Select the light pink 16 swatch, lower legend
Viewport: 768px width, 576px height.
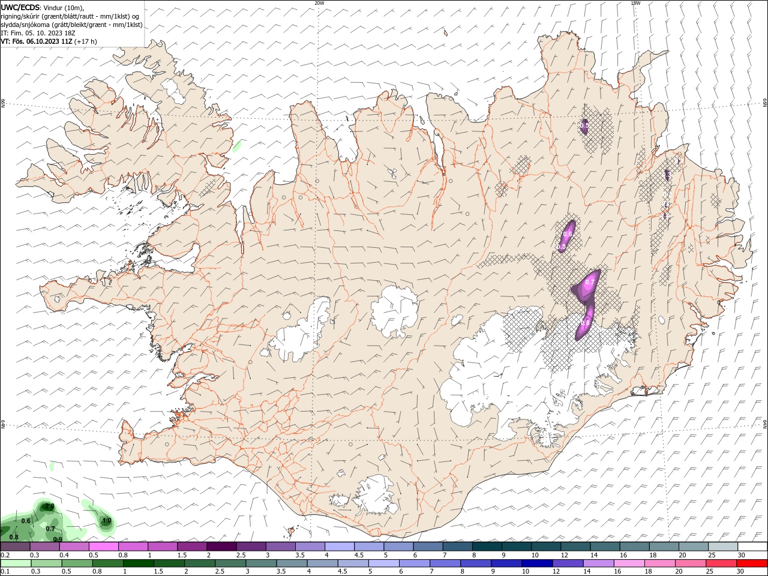628,563
